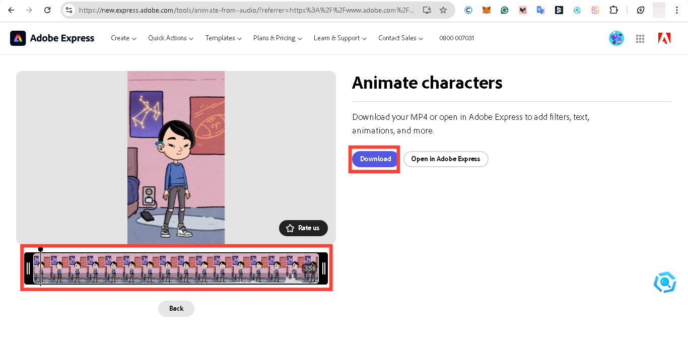Expand the Quick Actions dropdown

(171, 38)
